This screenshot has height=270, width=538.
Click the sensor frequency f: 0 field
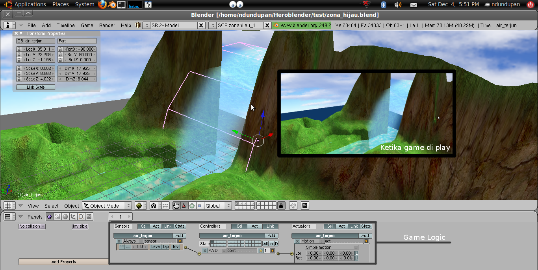tap(140, 247)
